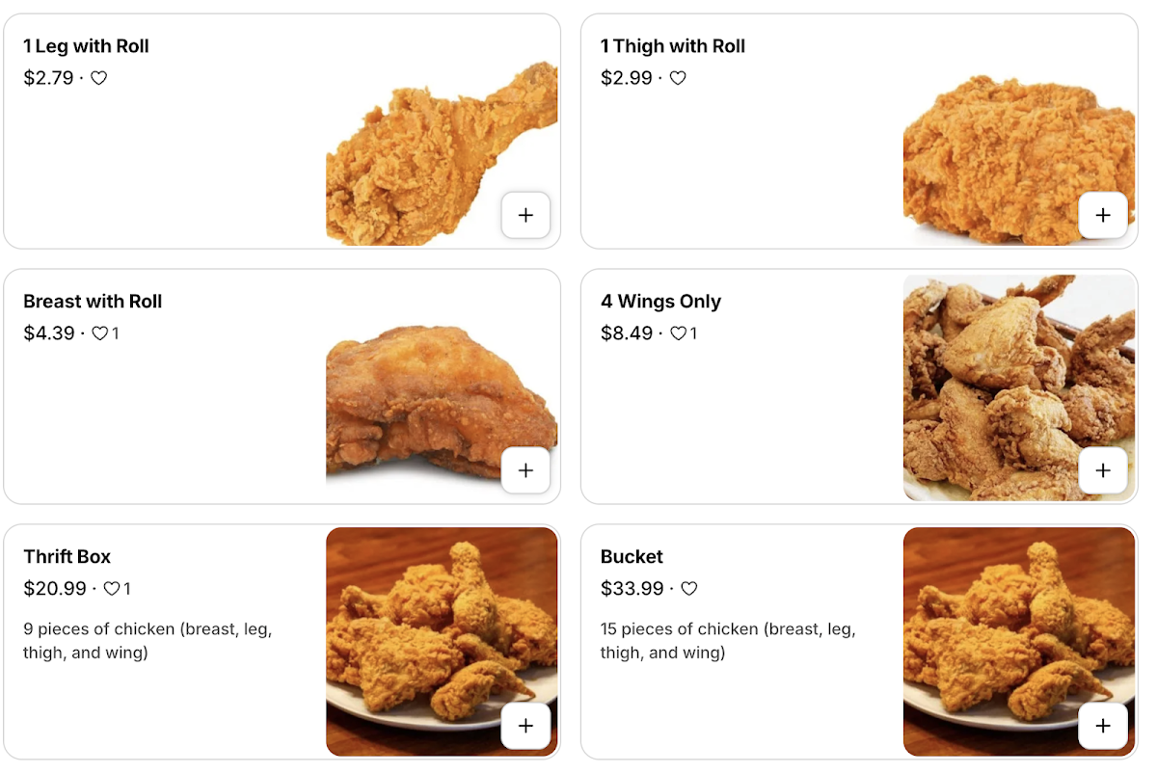Add Bucket to cart

(1103, 726)
